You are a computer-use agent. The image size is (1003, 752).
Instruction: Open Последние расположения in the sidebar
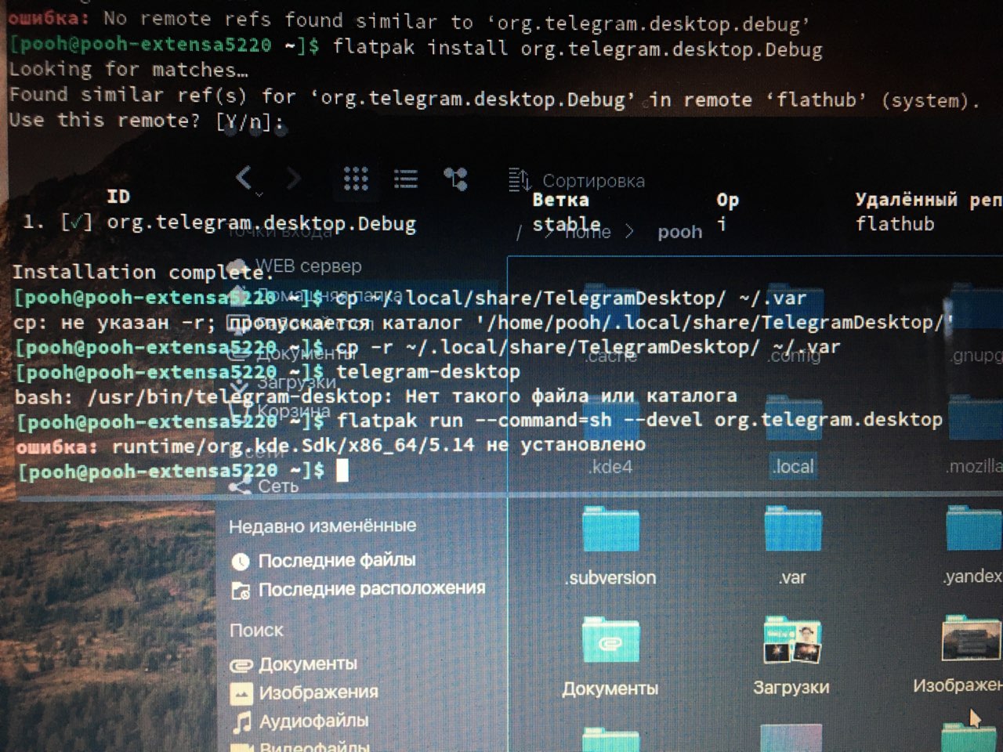click(359, 589)
